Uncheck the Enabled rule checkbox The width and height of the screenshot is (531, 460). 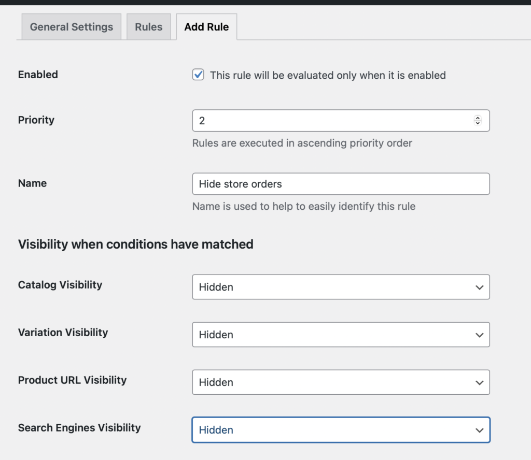click(198, 75)
